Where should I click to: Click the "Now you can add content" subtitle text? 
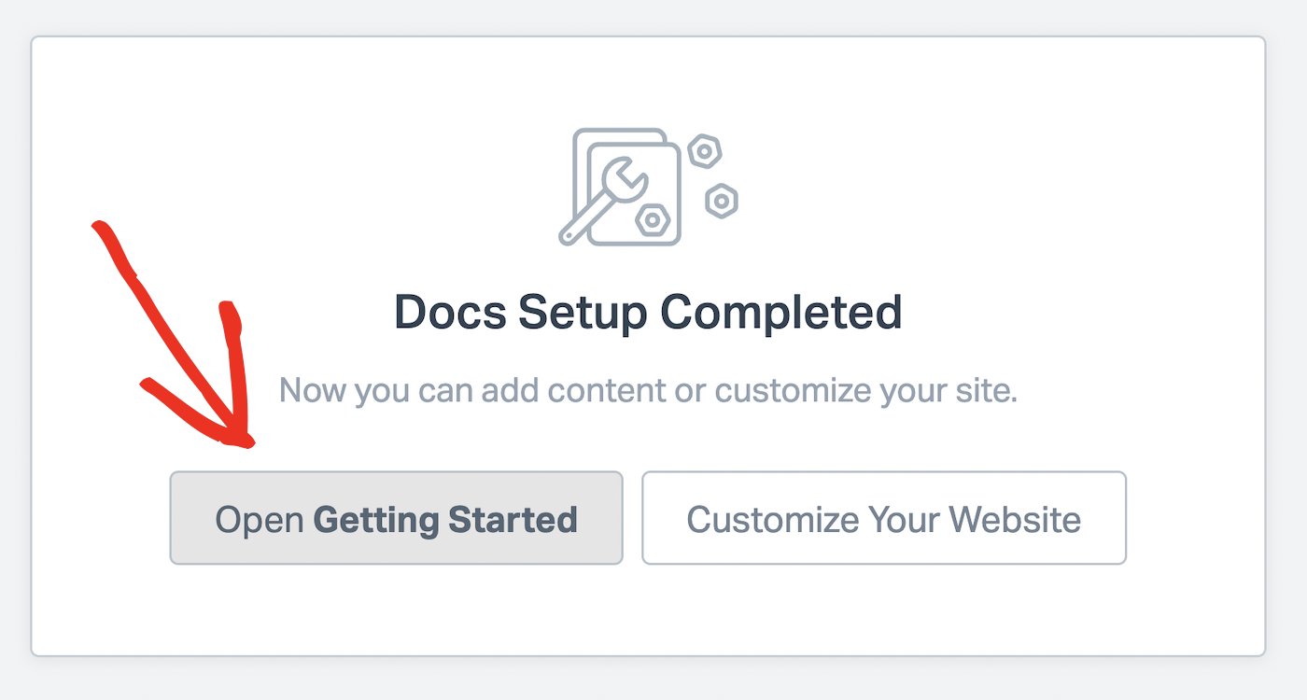648,389
